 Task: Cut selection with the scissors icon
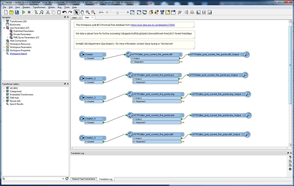(48, 13)
